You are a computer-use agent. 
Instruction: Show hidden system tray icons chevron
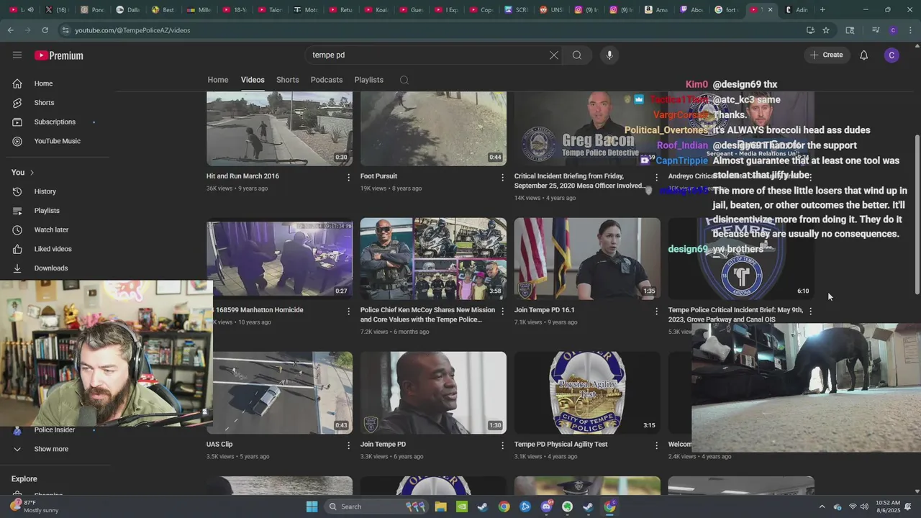point(822,506)
